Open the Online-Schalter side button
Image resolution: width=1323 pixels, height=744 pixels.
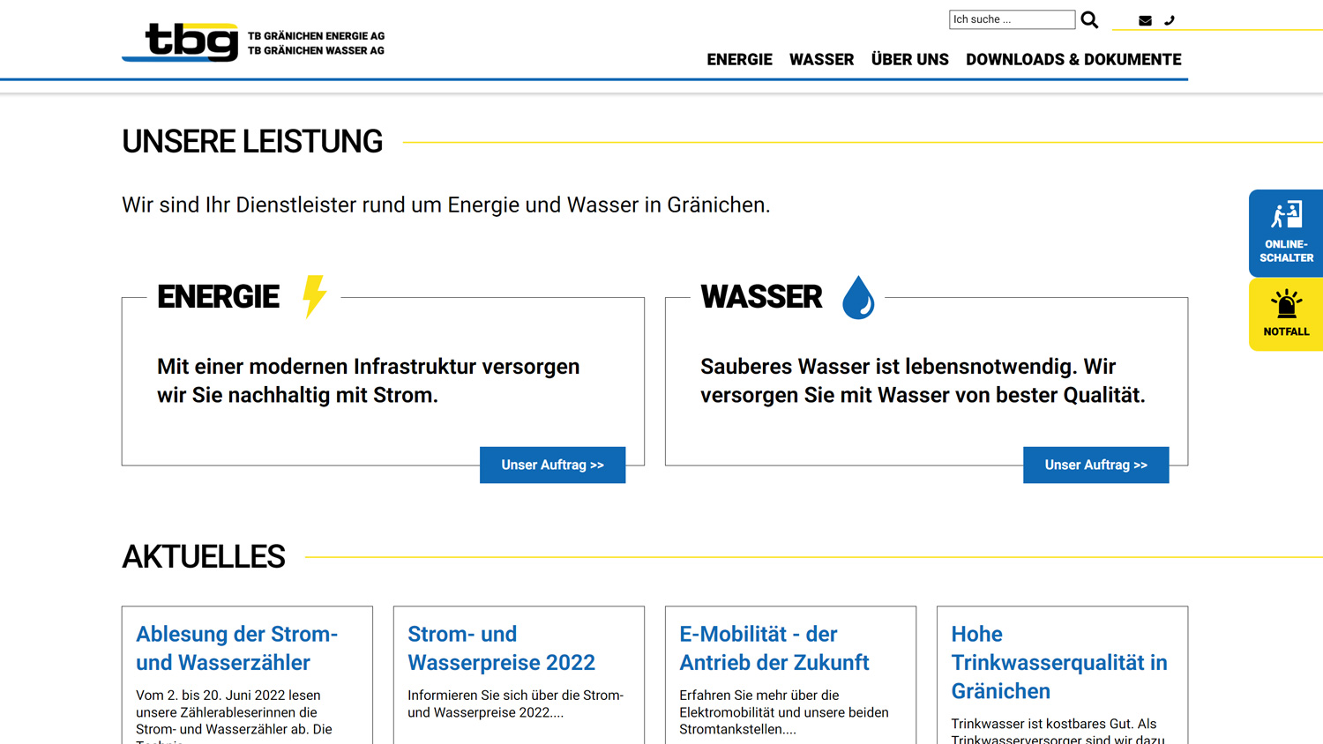click(x=1286, y=233)
